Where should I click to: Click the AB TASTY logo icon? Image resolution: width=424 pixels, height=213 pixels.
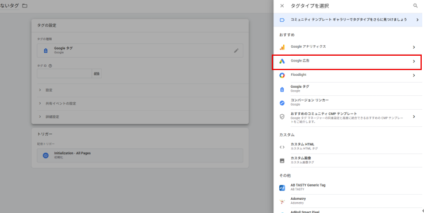pos(282,188)
